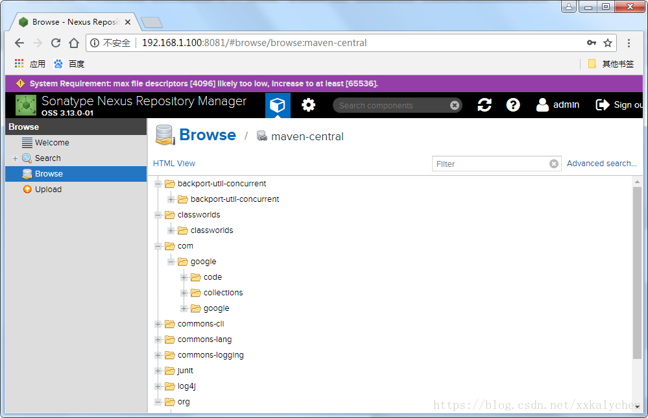648x418 pixels.
Task: Click the Sign out arrow icon
Action: 603,105
